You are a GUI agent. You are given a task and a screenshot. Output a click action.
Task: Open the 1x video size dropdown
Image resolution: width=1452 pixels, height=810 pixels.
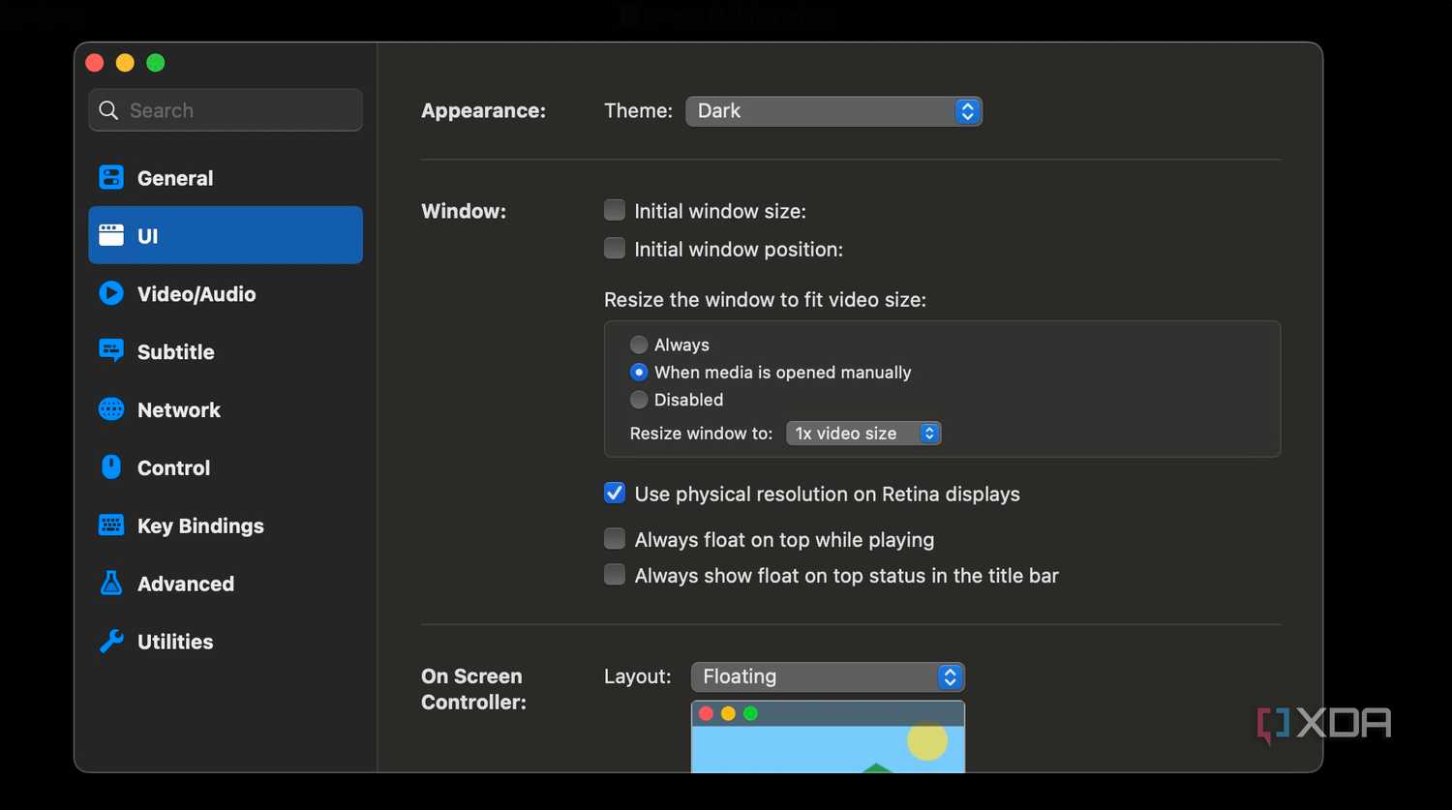point(863,434)
